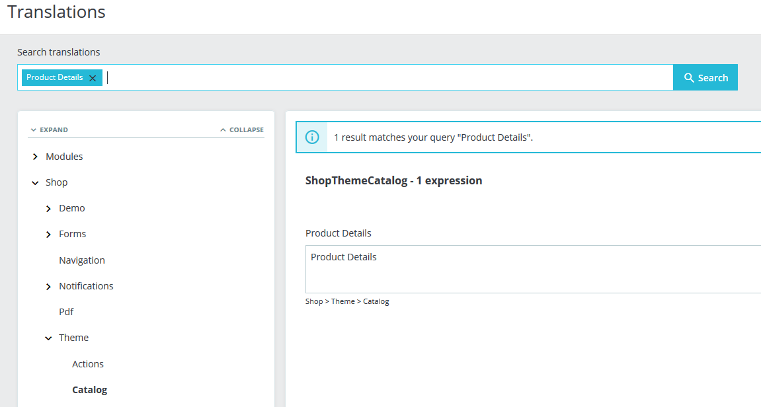Click the Search button

pyautogui.click(x=705, y=77)
